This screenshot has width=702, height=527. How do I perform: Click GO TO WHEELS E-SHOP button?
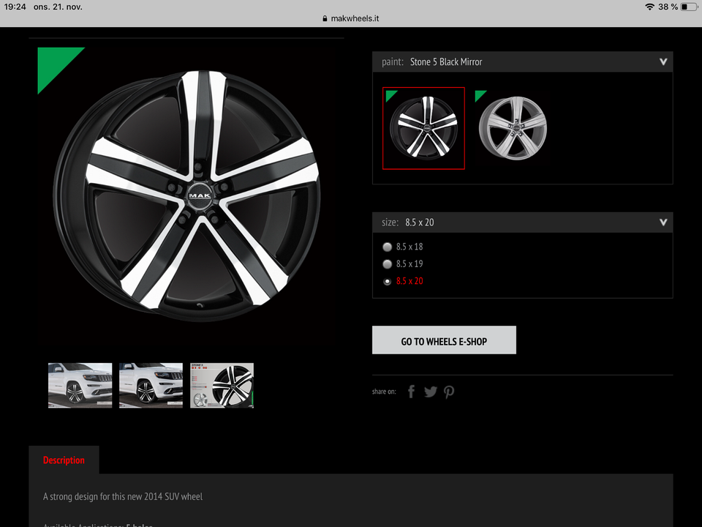(444, 340)
